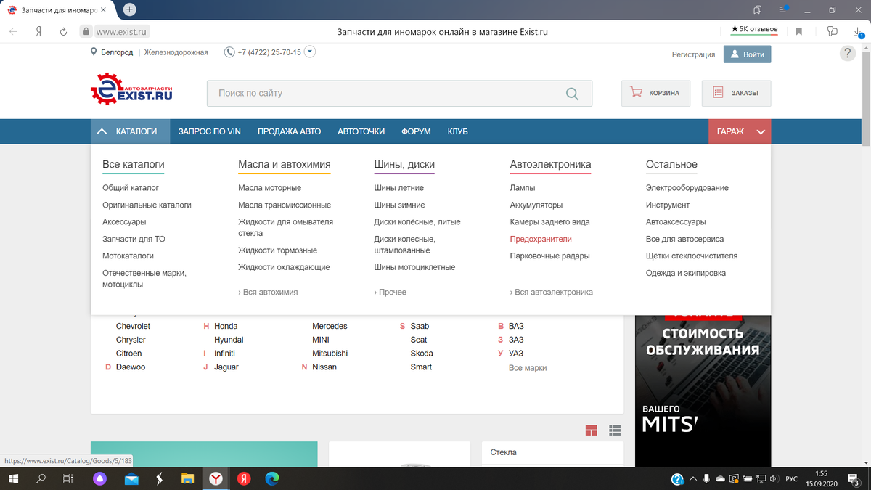Image resolution: width=871 pixels, height=490 pixels.
Task: Expand the phone number dropdown
Action: tap(310, 52)
